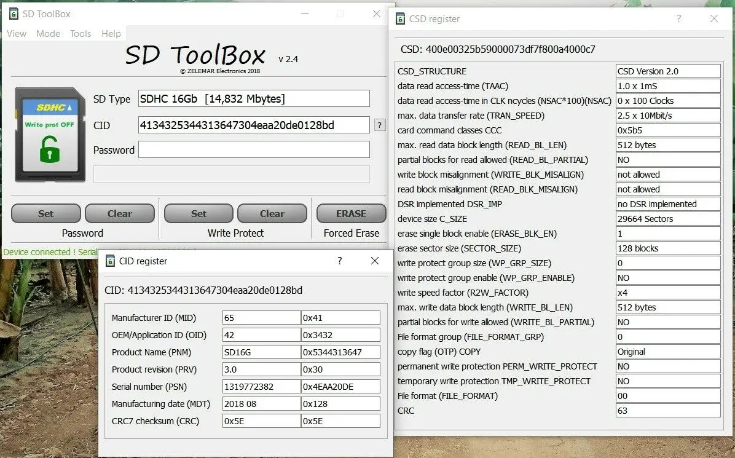Click the SD Type field
Viewport: 735px width, 458px height.
tap(254, 98)
